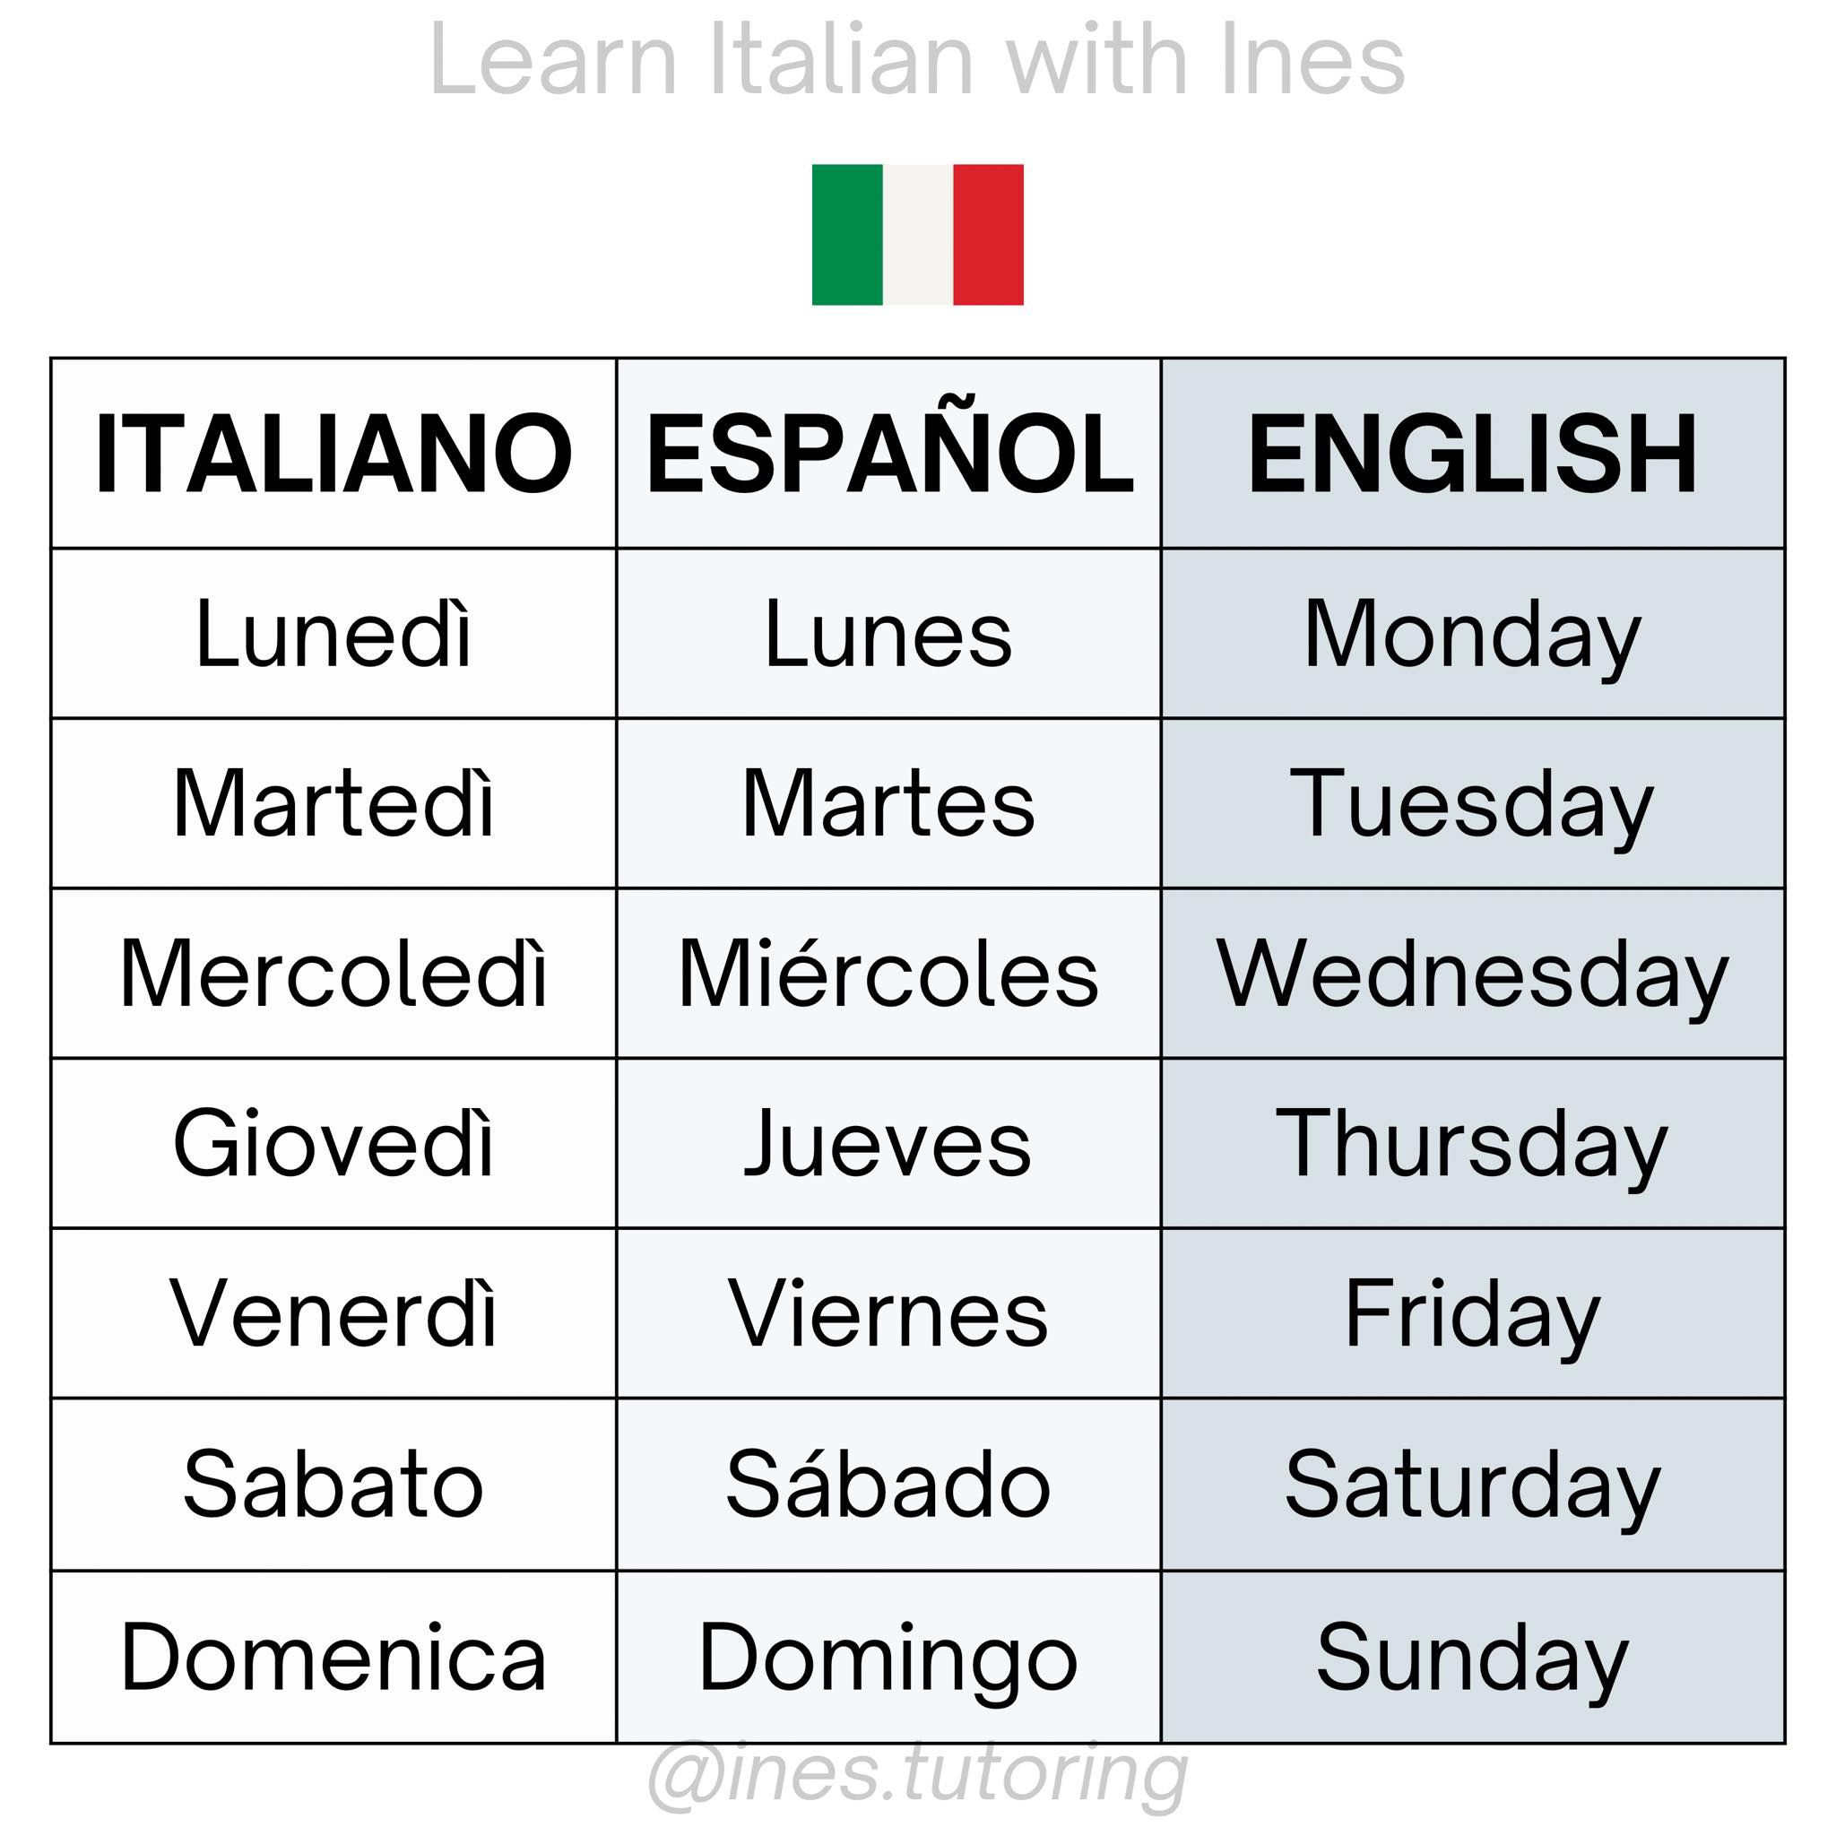Click the green stripe of the flag
Image resolution: width=1836 pixels, height=1836 pixels.
(x=846, y=235)
